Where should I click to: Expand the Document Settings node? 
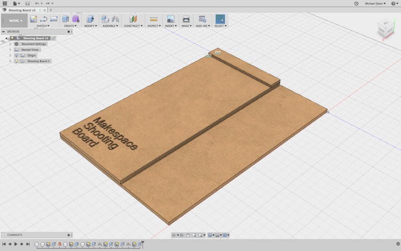10,44
